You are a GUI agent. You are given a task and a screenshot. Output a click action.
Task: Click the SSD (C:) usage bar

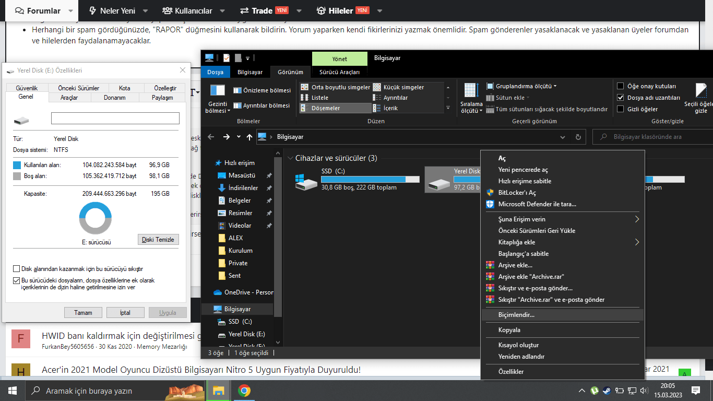371,179
